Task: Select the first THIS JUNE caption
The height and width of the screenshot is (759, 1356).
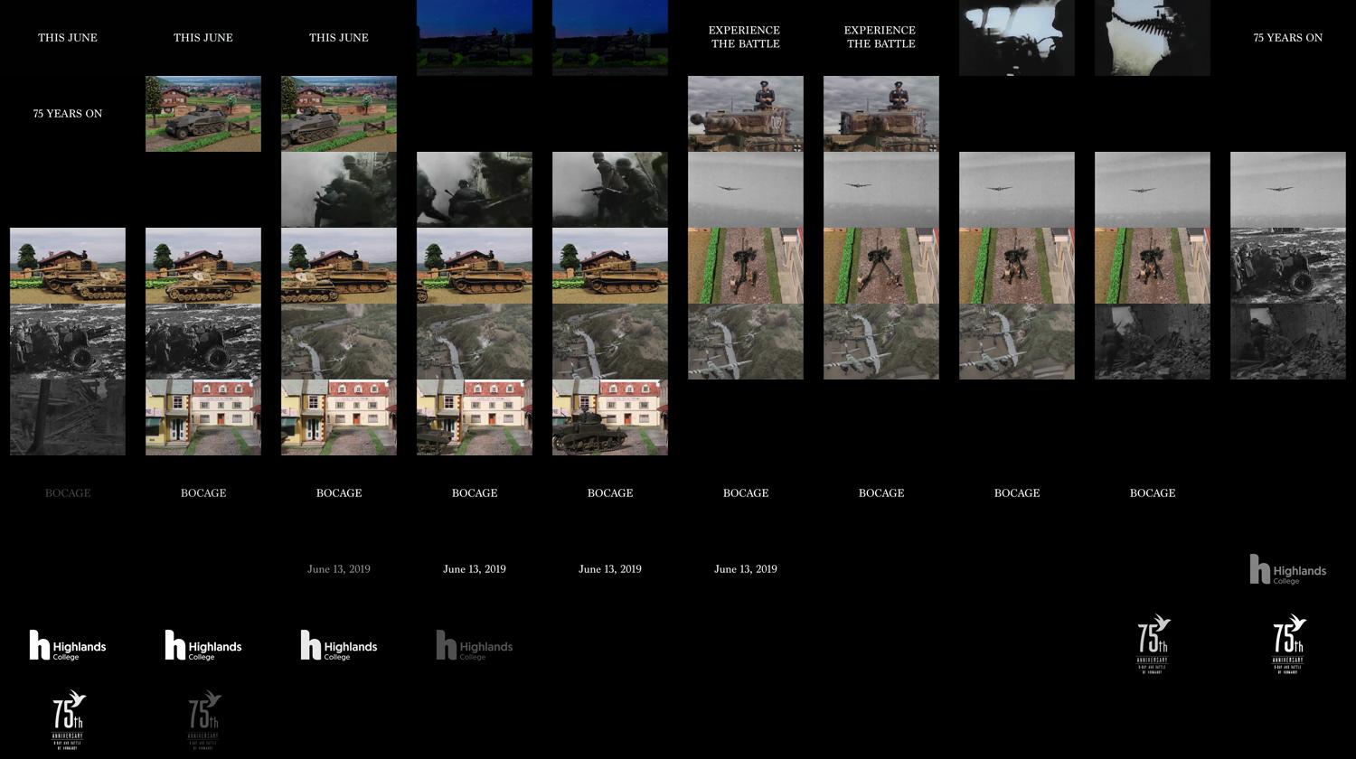Action: [x=68, y=38]
